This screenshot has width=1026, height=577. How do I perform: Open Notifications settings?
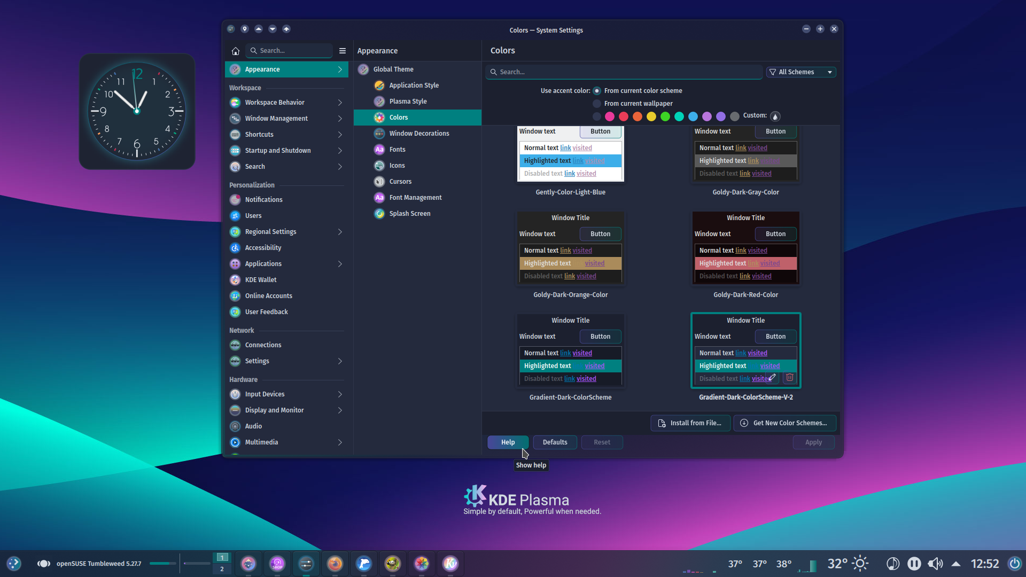tap(286, 199)
